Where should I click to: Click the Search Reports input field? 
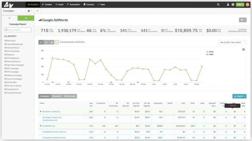(x=18, y=30)
